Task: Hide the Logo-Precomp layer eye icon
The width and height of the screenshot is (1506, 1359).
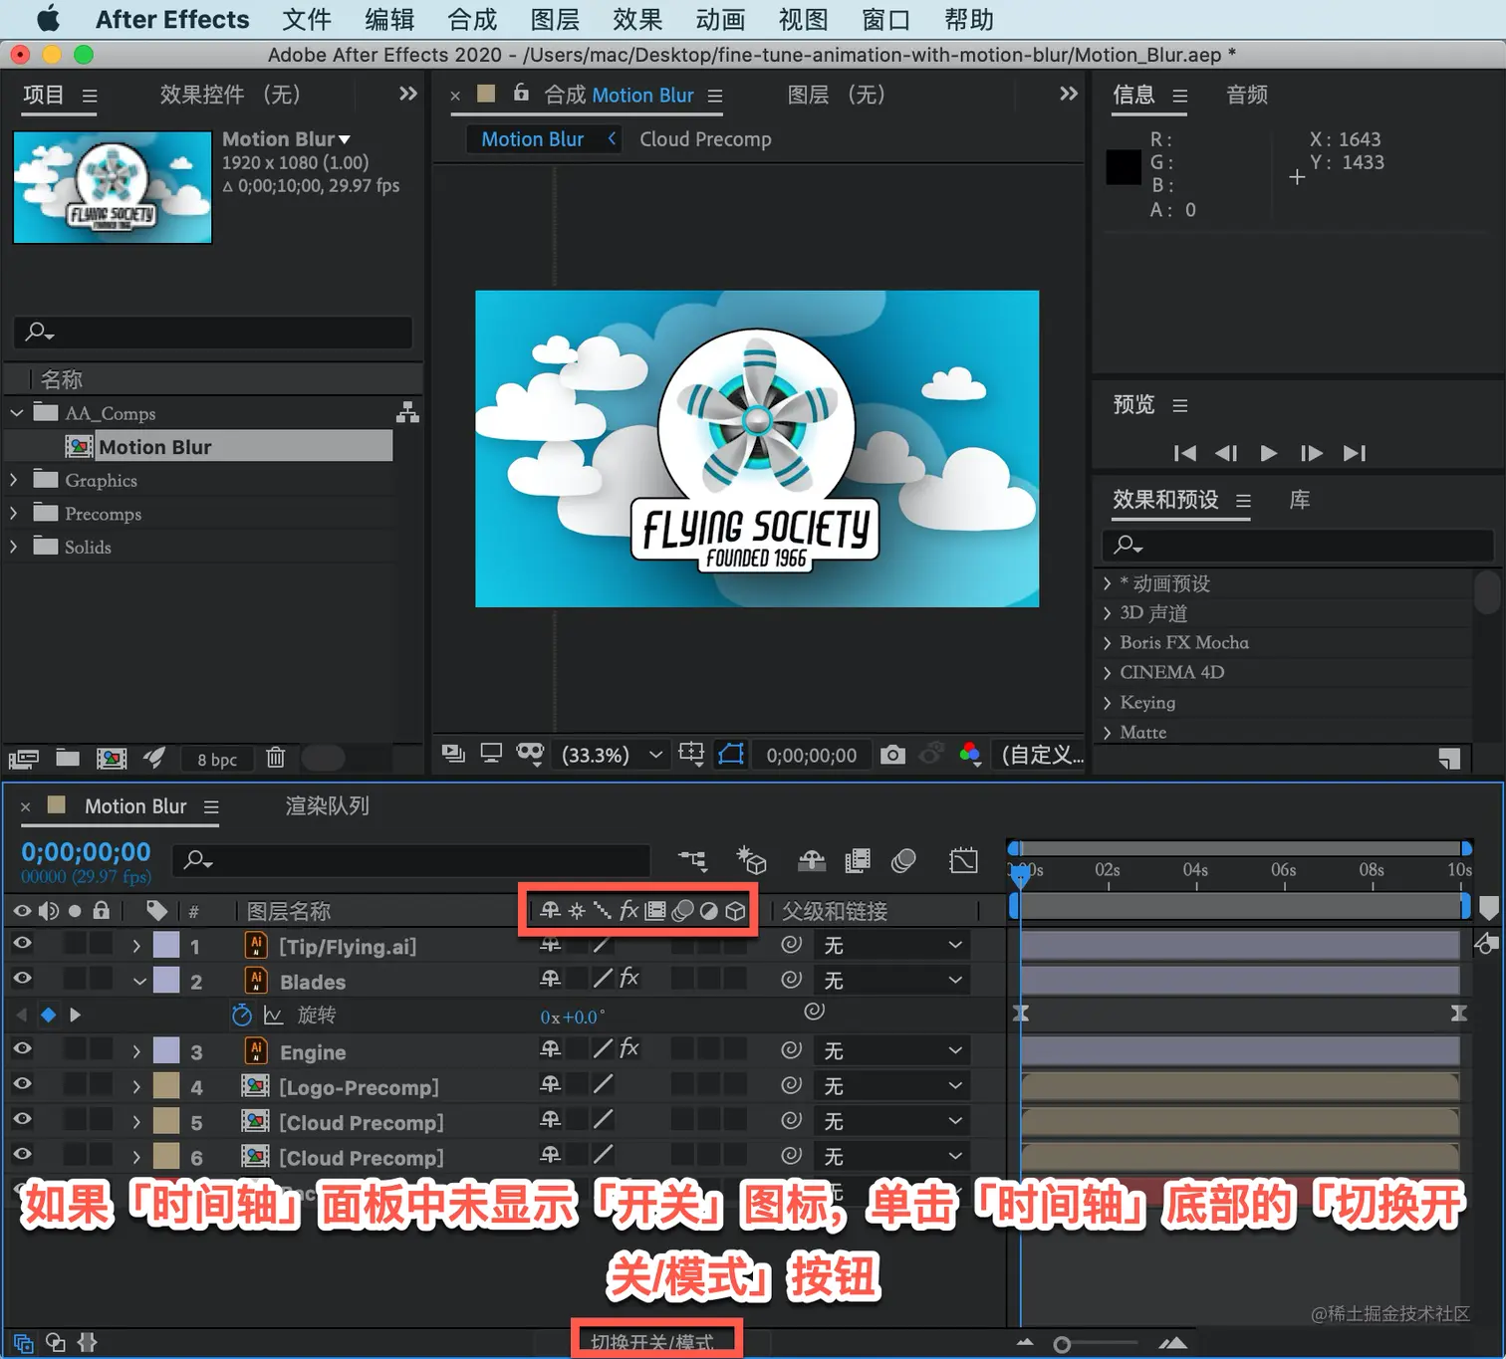Action: tap(22, 1083)
